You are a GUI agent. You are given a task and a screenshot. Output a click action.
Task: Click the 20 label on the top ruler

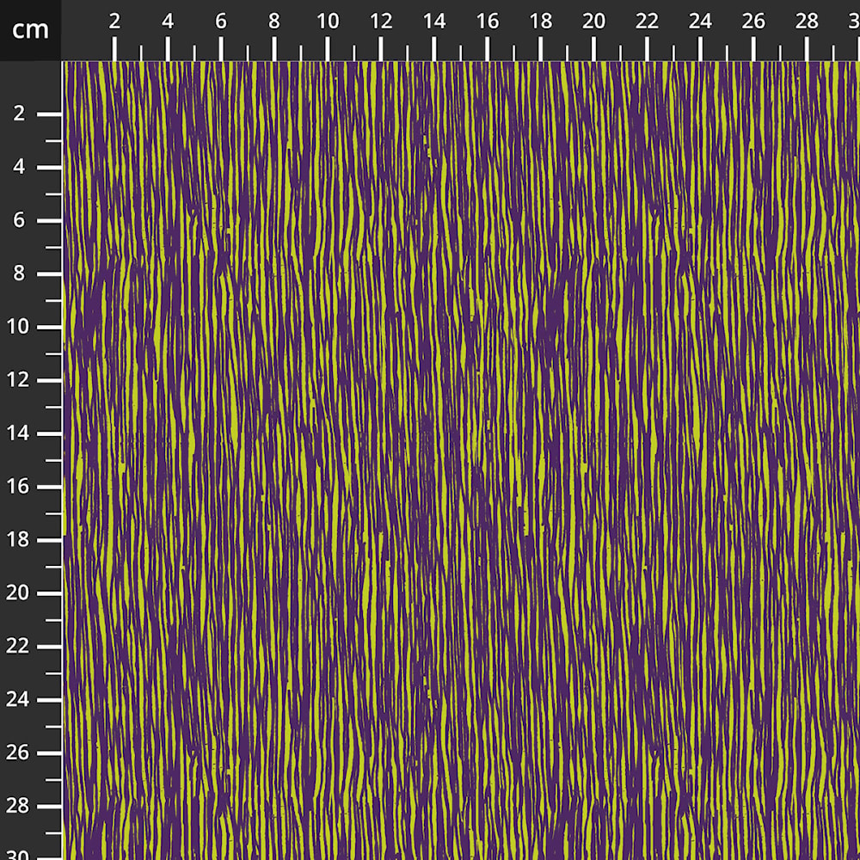click(x=594, y=22)
